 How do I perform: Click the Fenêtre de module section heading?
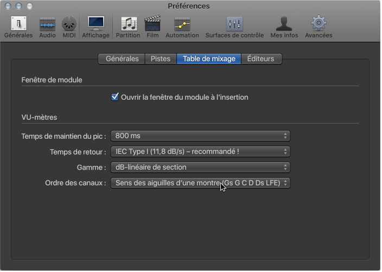tap(52, 80)
